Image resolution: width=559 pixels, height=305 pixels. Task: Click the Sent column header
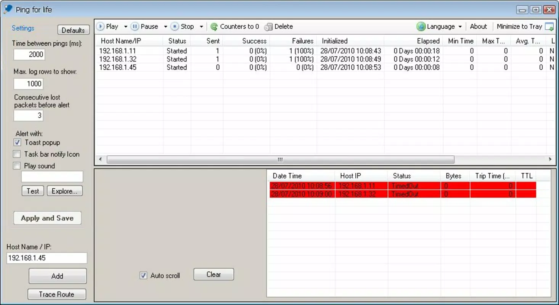click(207, 41)
